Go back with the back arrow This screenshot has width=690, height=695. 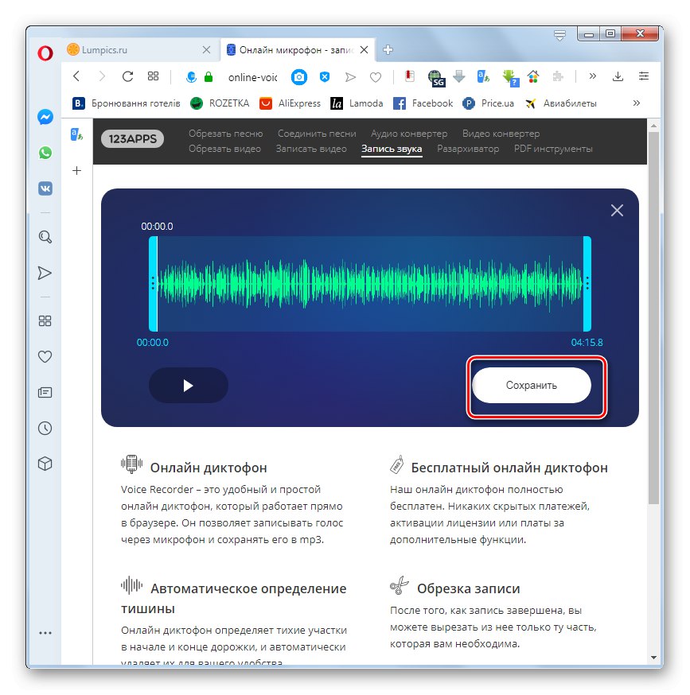[x=76, y=76]
